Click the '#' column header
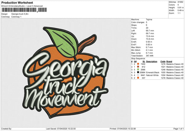 (x=132, y=61)
